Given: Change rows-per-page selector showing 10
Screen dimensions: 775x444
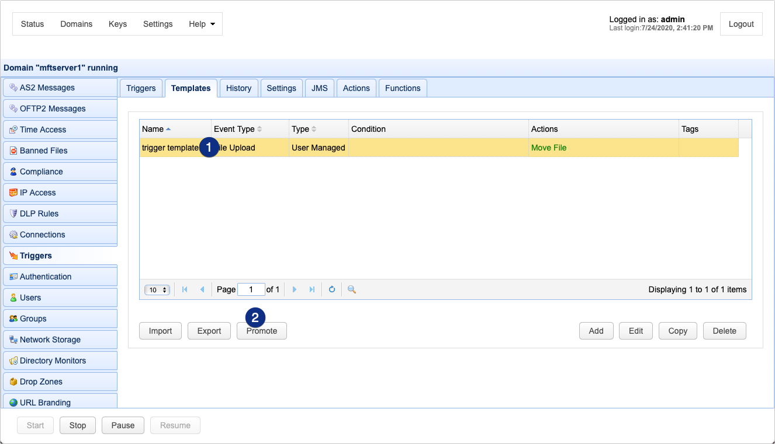Looking at the screenshot, I should [157, 290].
